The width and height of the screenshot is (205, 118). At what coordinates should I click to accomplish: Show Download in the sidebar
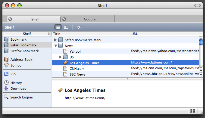coord(27,88)
